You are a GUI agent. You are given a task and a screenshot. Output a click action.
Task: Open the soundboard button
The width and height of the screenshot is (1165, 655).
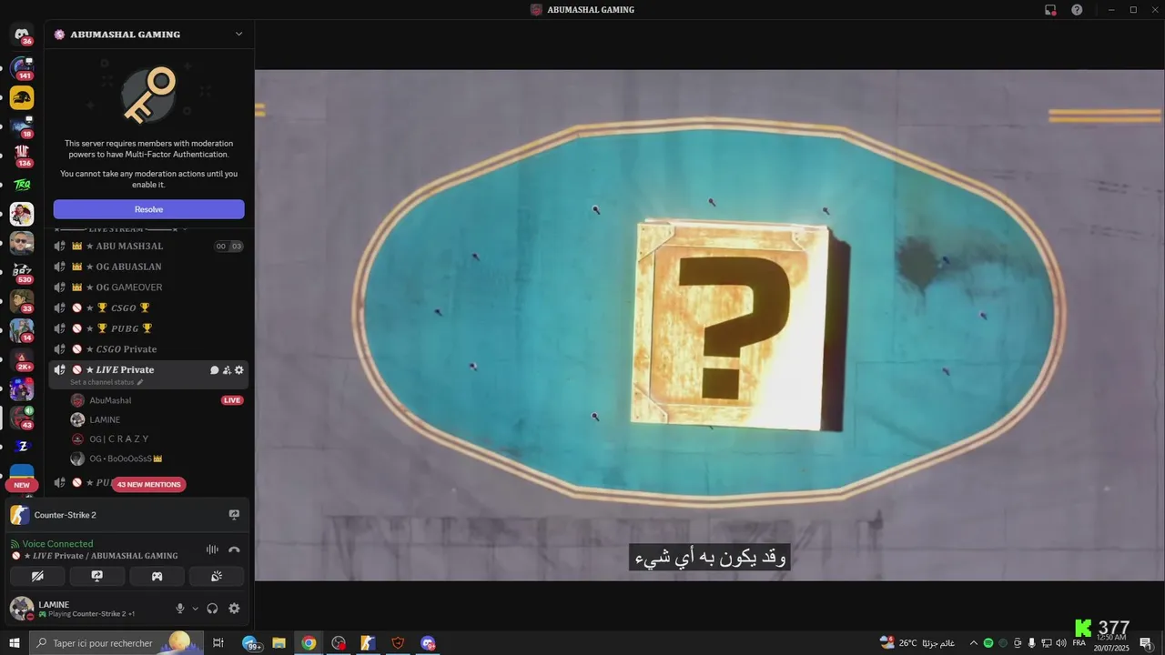[x=217, y=576]
